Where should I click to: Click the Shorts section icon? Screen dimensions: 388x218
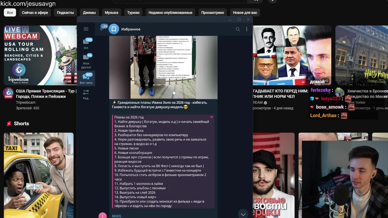click(x=9, y=124)
